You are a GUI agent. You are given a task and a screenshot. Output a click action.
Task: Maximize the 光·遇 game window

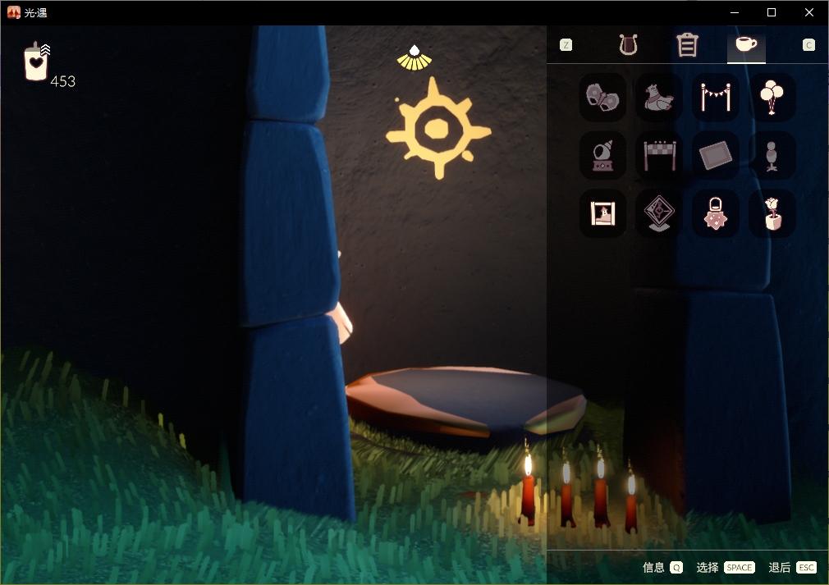click(x=772, y=12)
